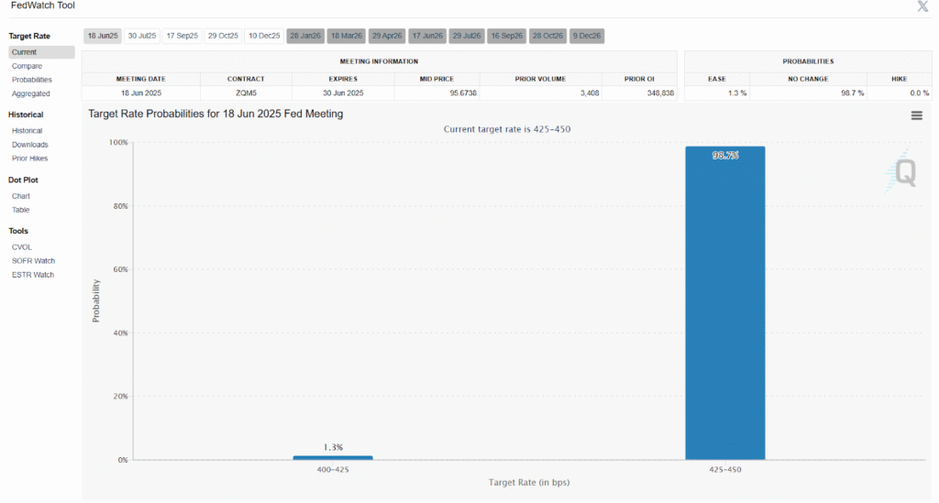Select the 28 Oct26 meeting tab

tap(547, 36)
